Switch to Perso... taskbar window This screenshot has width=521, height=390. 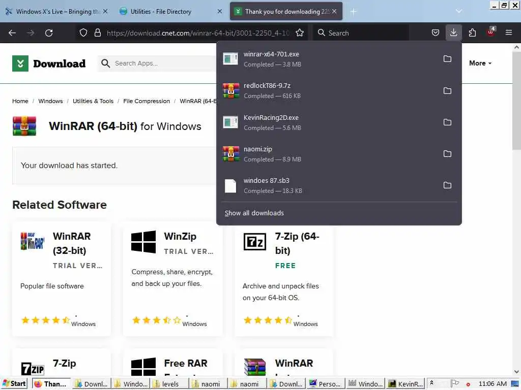tap(326, 384)
